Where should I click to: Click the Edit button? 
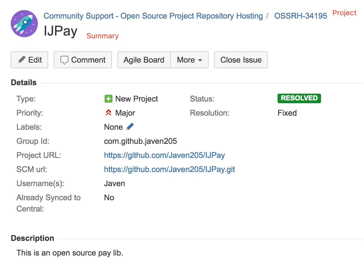coord(29,60)
